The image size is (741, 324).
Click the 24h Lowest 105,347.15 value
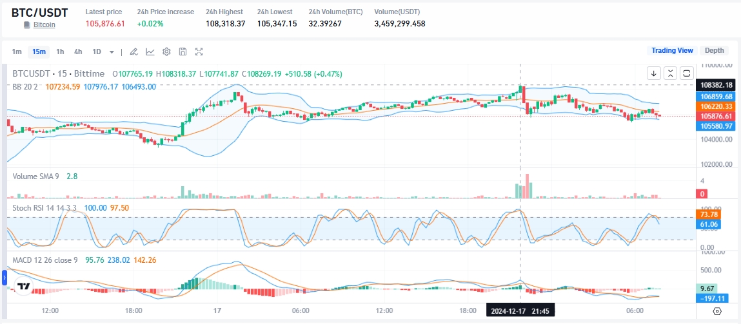point(277,24)
